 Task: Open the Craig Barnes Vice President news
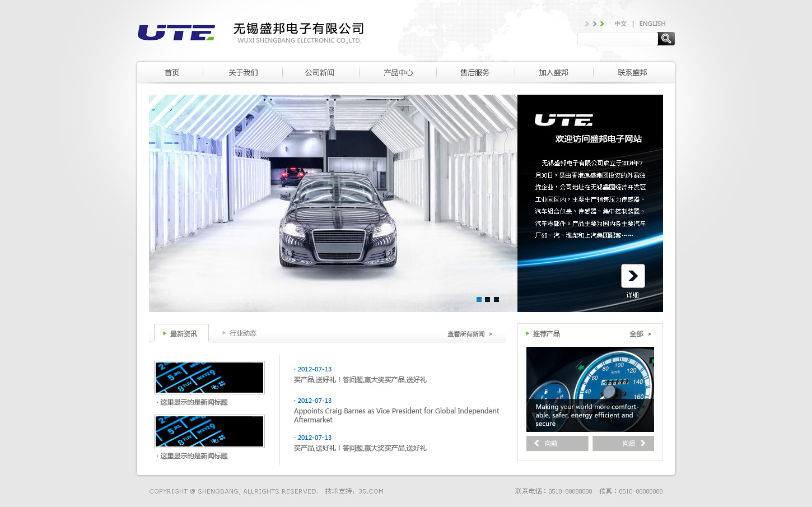tap(396, 415)
